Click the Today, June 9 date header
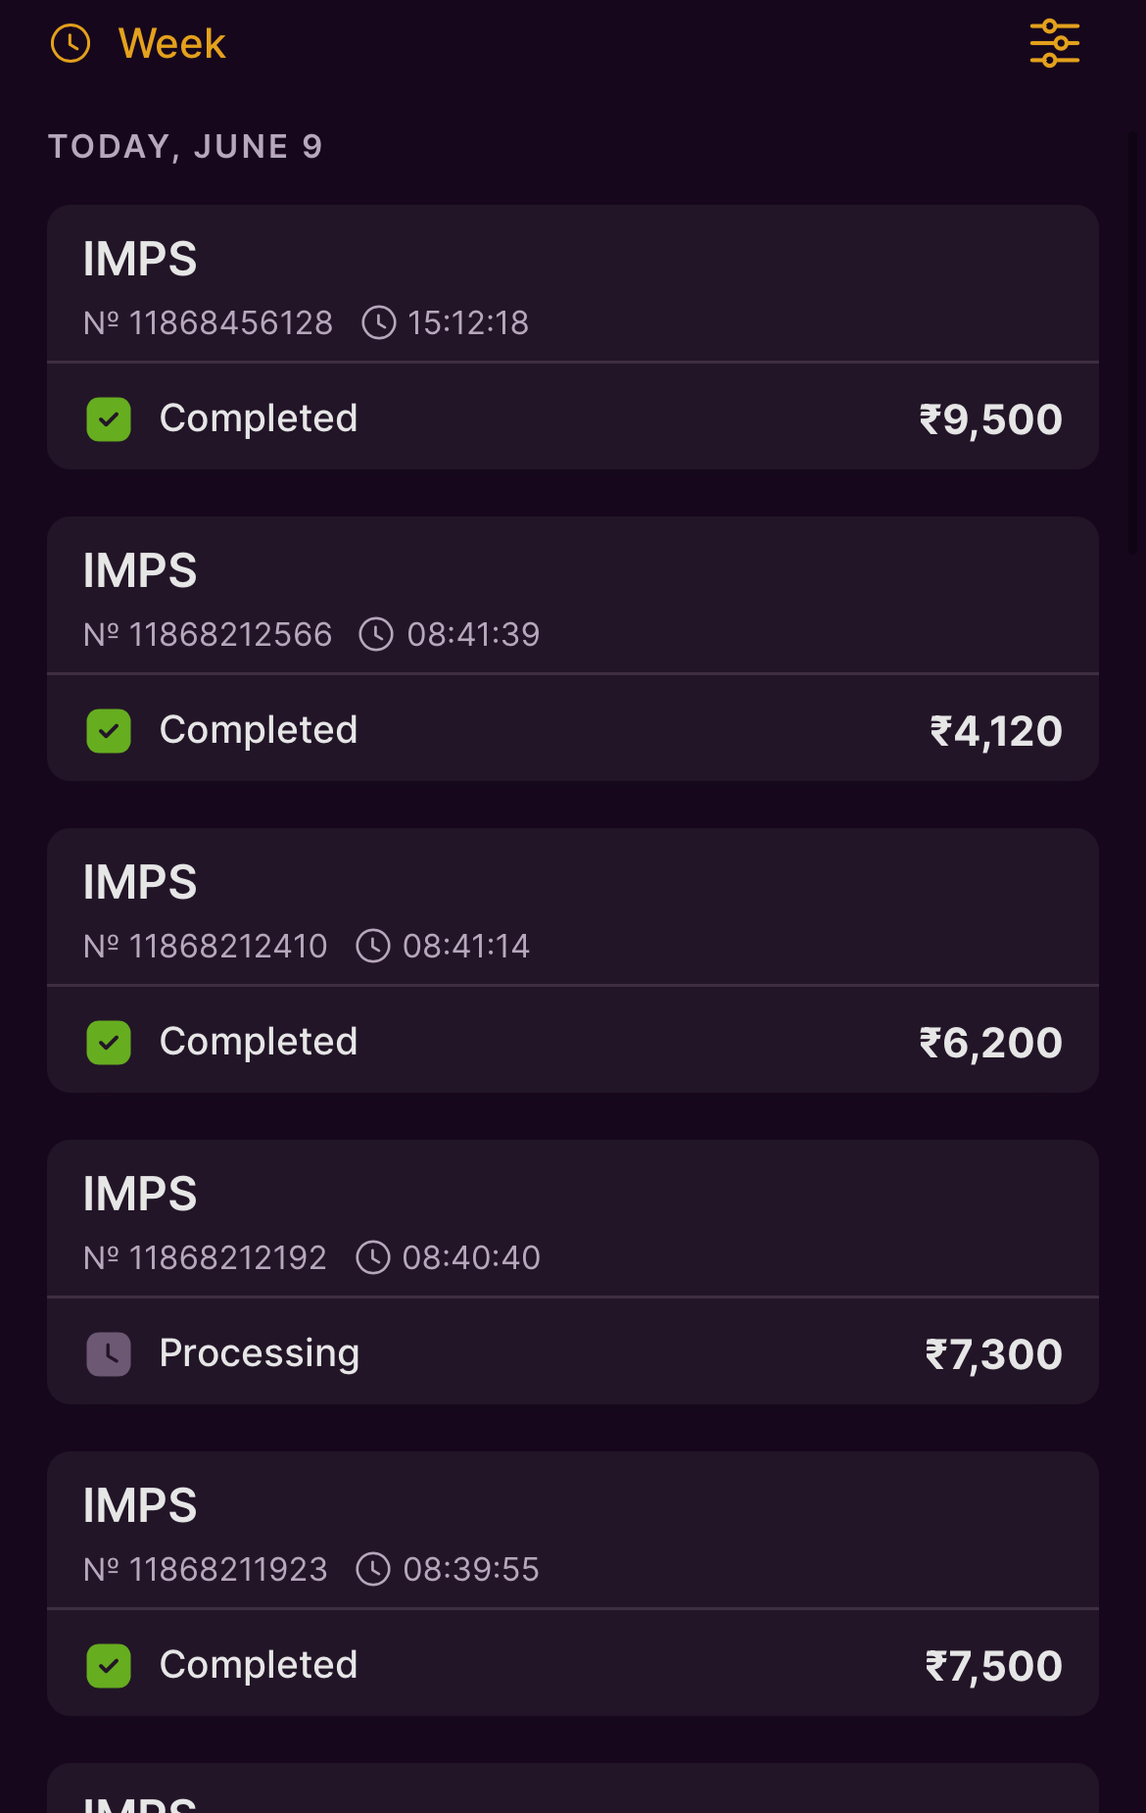Viewport: 1146px width, 1813px height. (x=185, y=146)
